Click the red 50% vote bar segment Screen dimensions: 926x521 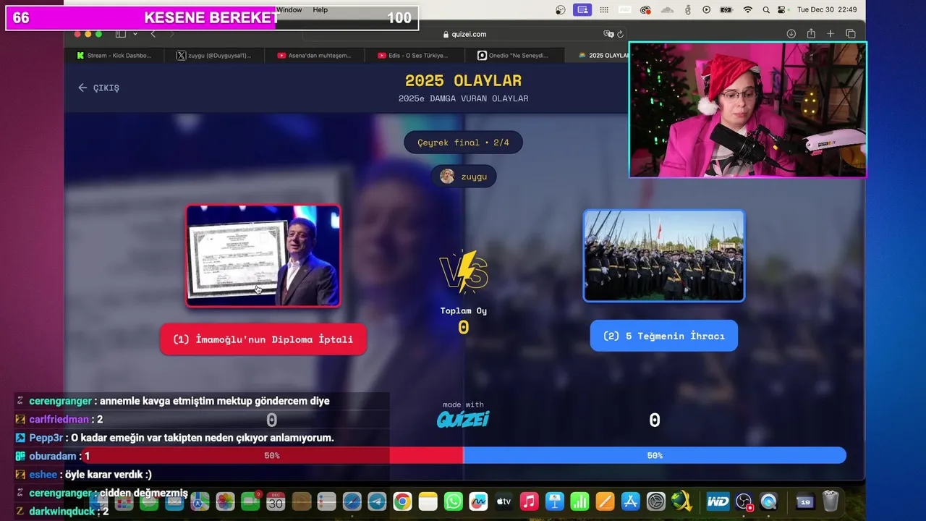point(272,456)
